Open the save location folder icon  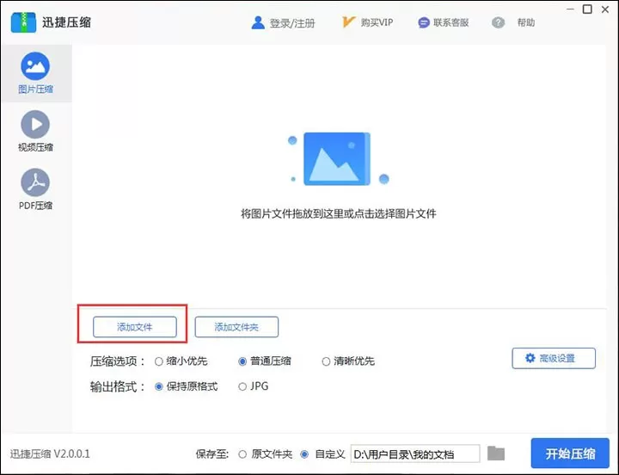coord(496,453)
